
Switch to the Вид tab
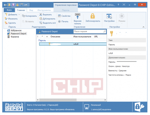point(31,10)
